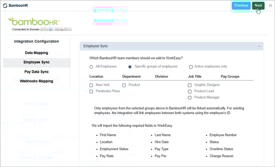Click the Hire Date field item
Screen dimensions: 275x167
(161, 142)
